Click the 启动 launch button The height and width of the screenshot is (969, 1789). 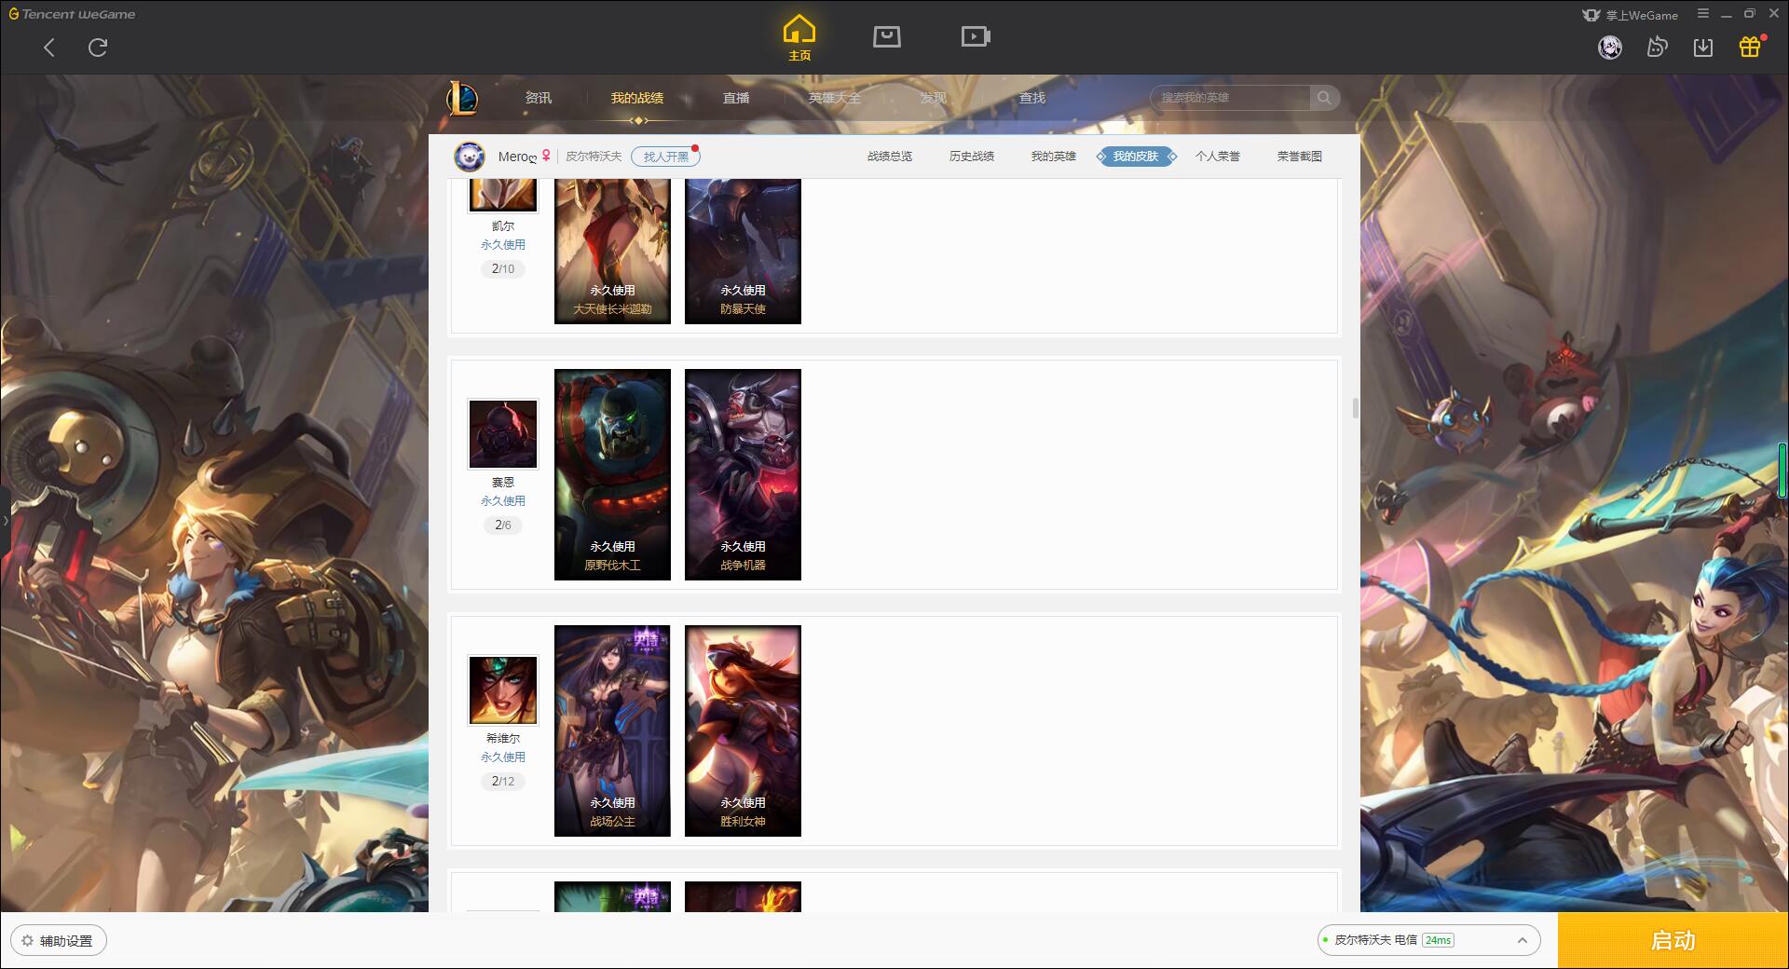pos(1673,941)
